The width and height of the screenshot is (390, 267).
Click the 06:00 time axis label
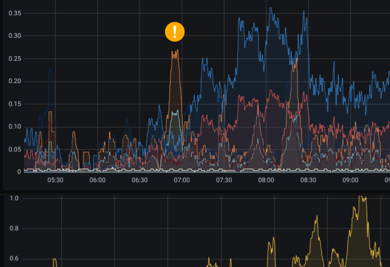pos(97,180)
